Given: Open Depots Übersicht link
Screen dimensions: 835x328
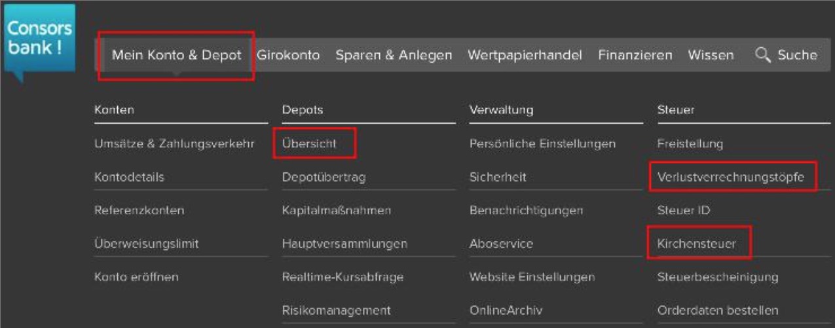Looking at the screenshot, I should click(309, 143).
